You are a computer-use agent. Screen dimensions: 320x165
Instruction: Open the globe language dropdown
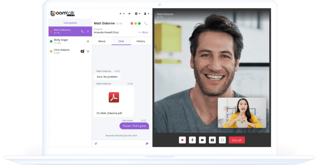pos(137,14)
